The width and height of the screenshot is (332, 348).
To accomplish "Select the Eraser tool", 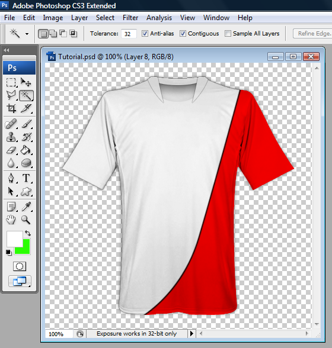I will [x=11, y=150].
